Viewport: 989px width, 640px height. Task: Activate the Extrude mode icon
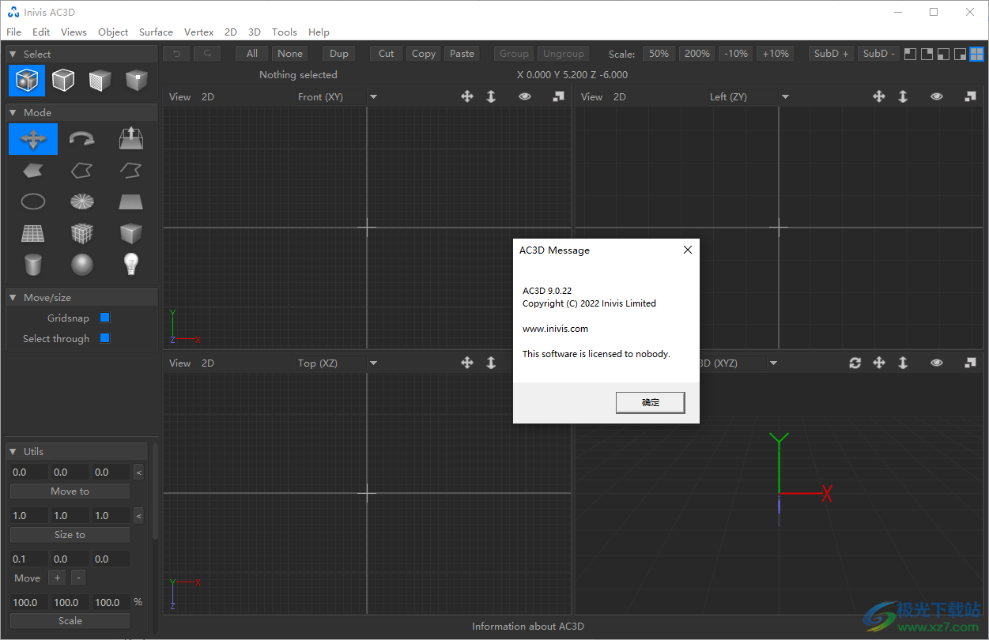coord(131,139)
